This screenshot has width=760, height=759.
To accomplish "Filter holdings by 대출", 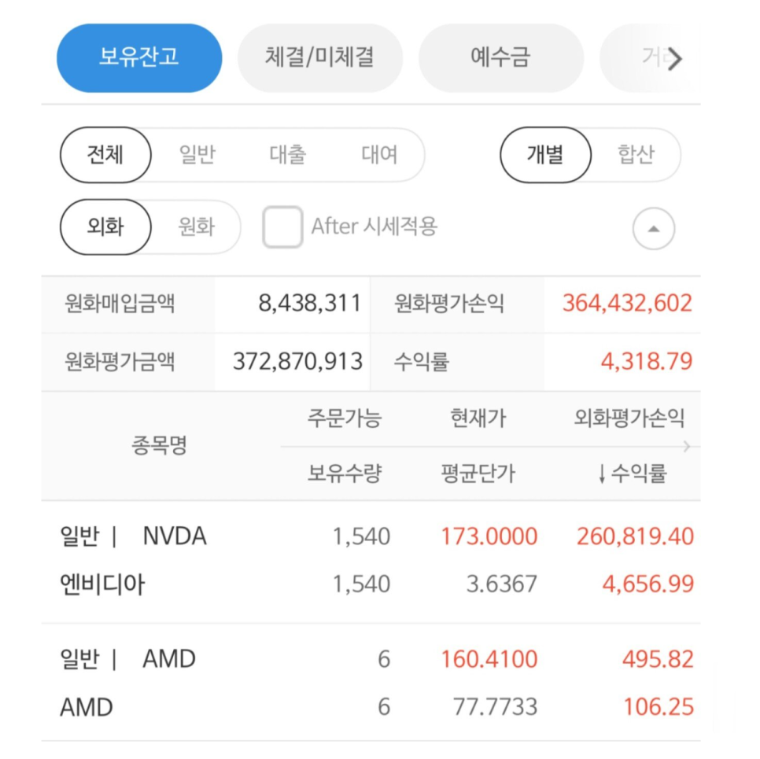I will 288,155.
